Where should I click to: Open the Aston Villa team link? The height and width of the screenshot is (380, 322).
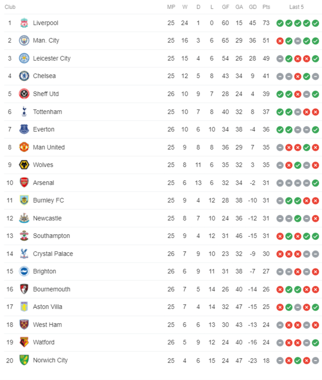coord(48,307)
